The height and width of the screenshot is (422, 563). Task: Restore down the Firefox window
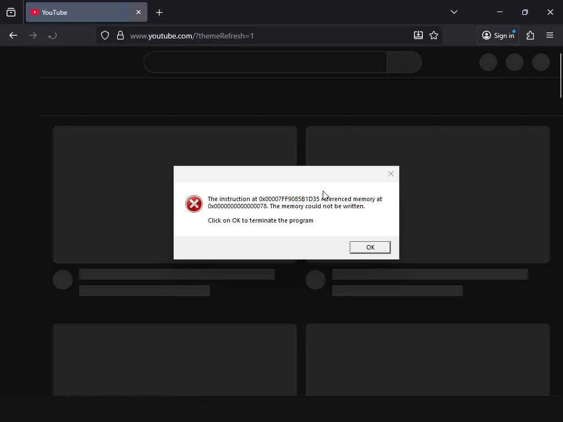(x=525, y=12)
